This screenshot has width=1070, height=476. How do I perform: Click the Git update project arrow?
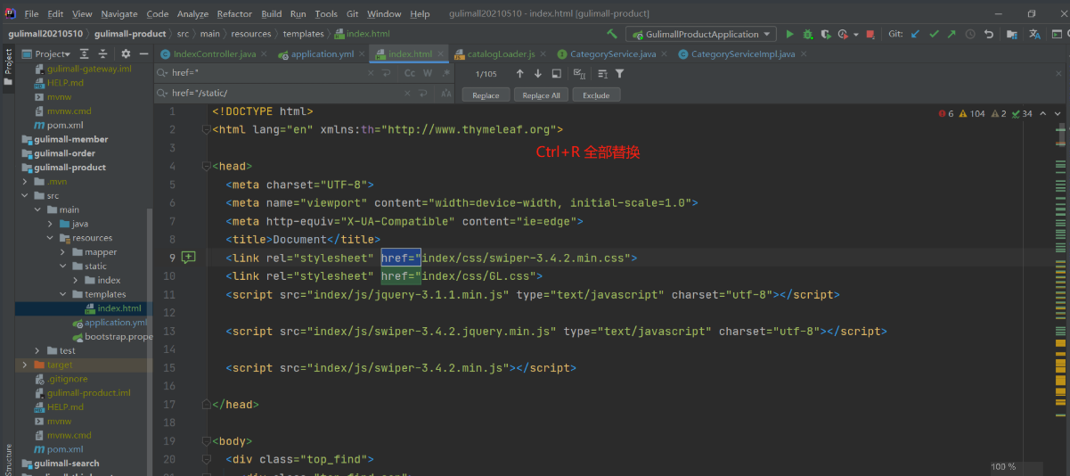coord(915,34)
